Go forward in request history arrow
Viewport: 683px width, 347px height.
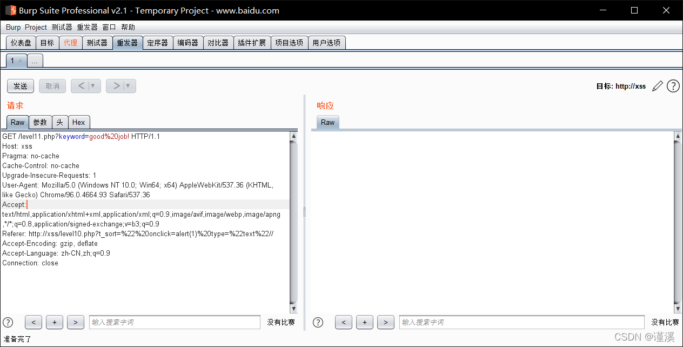(x=116, y=86)
